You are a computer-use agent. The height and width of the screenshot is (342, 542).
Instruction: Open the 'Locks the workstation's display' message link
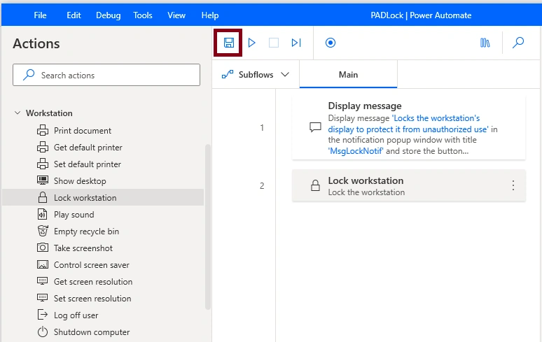coord(408,124)
